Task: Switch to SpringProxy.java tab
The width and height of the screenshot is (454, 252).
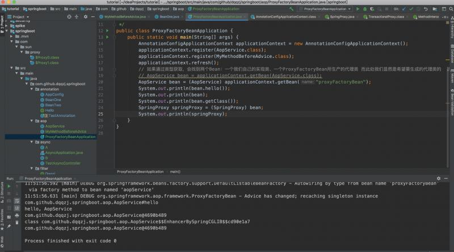Action: click(342, 17)
